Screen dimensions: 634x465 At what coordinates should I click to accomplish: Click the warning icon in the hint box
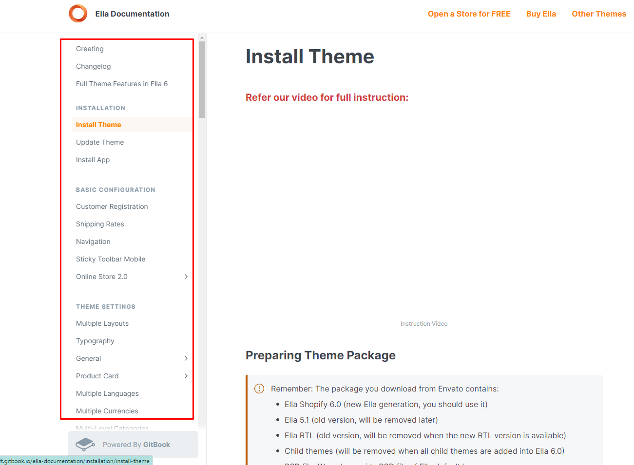pos(259,389)
